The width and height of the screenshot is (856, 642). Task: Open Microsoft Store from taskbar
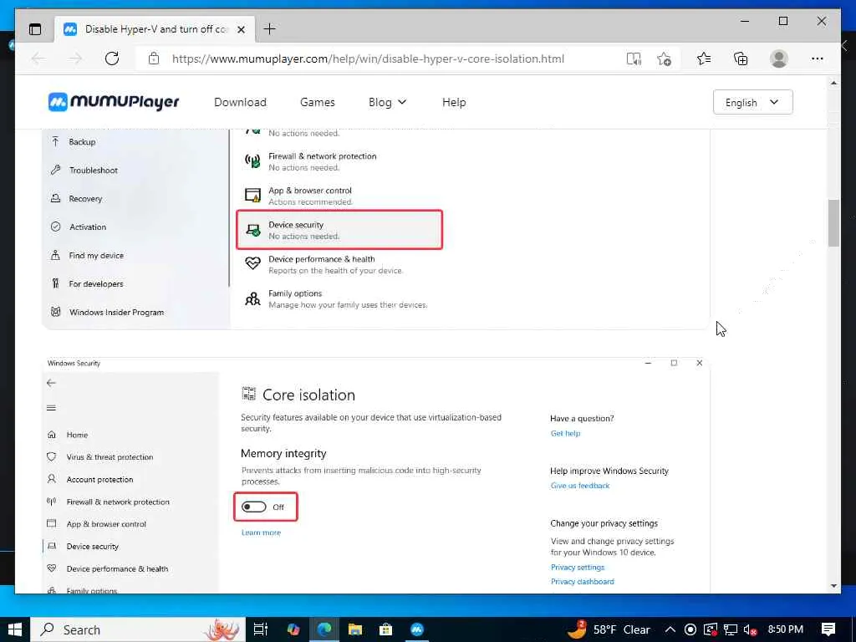386,629
